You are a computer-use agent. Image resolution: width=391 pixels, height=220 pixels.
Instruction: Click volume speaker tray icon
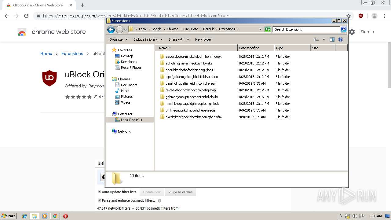click(x=354, y=216)
